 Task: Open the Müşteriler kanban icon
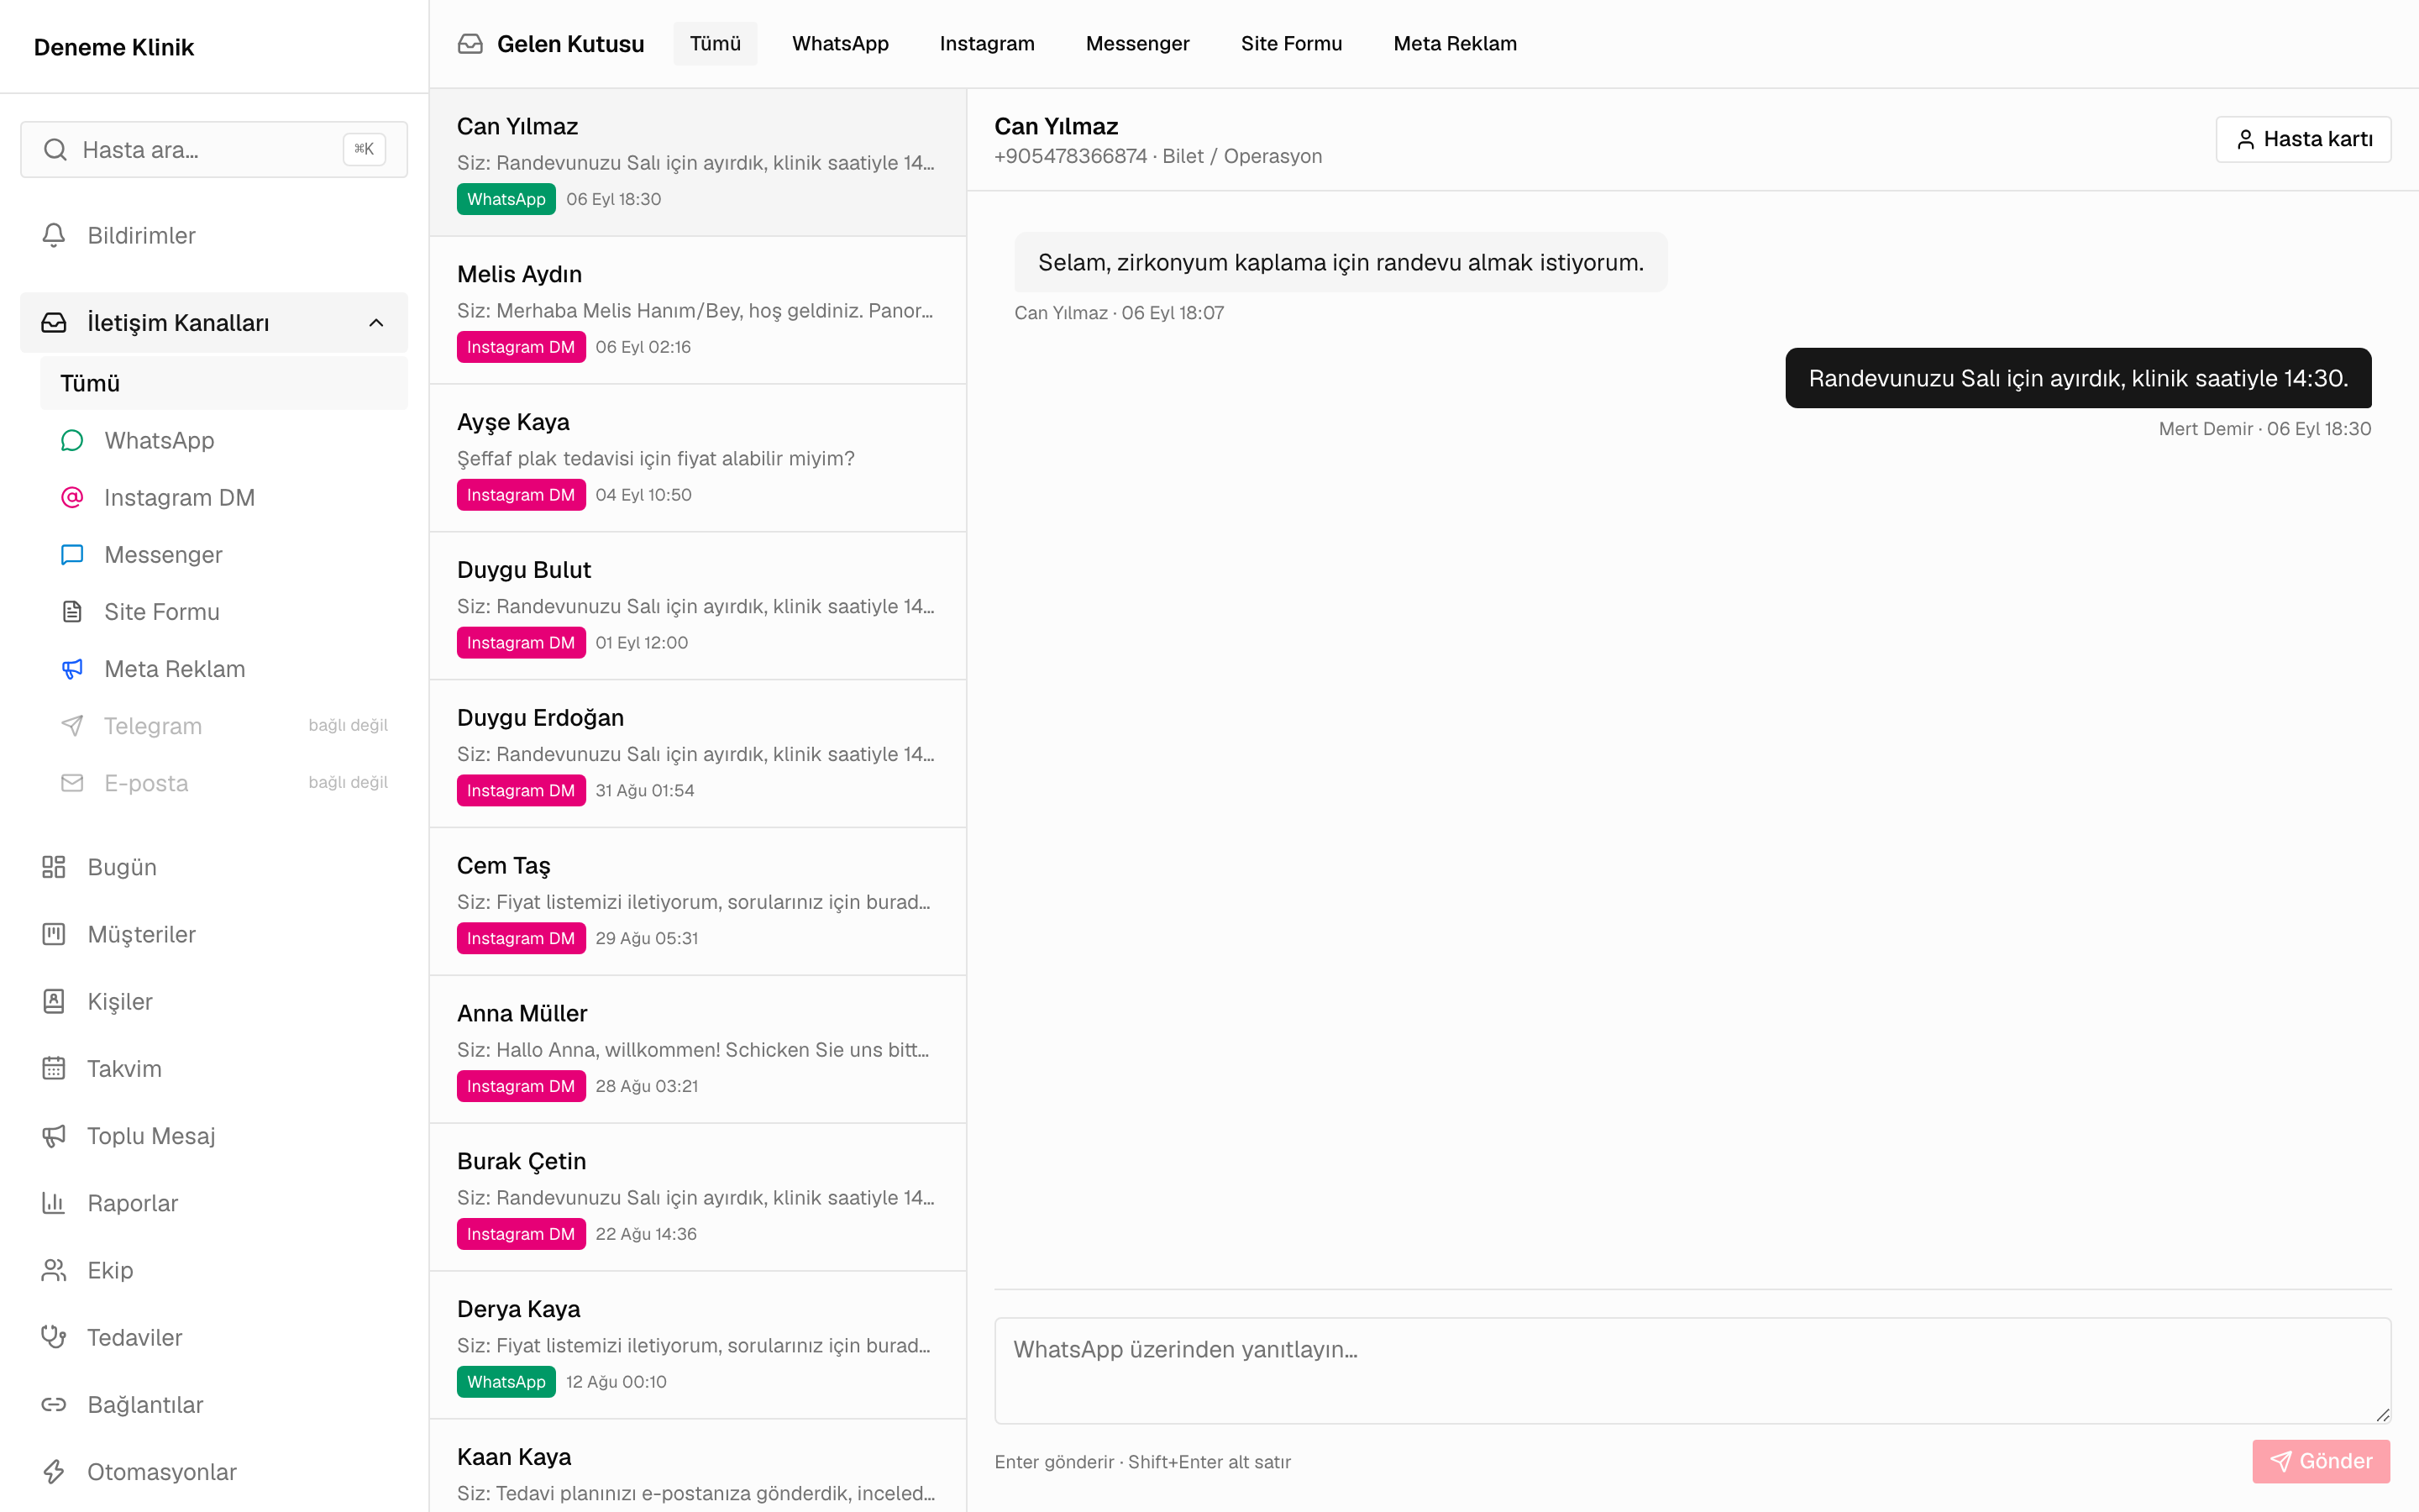54,933
